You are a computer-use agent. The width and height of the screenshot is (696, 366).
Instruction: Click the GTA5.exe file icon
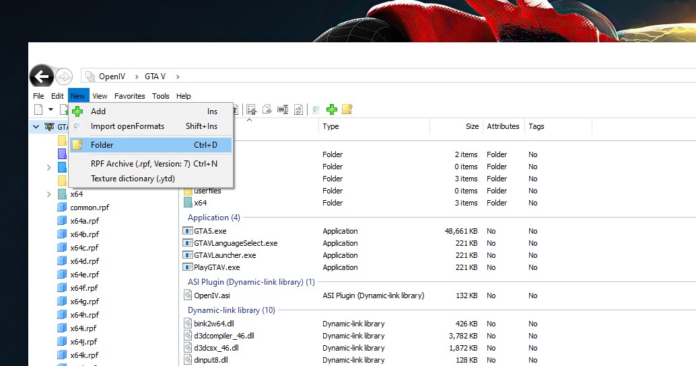[188, 231]
